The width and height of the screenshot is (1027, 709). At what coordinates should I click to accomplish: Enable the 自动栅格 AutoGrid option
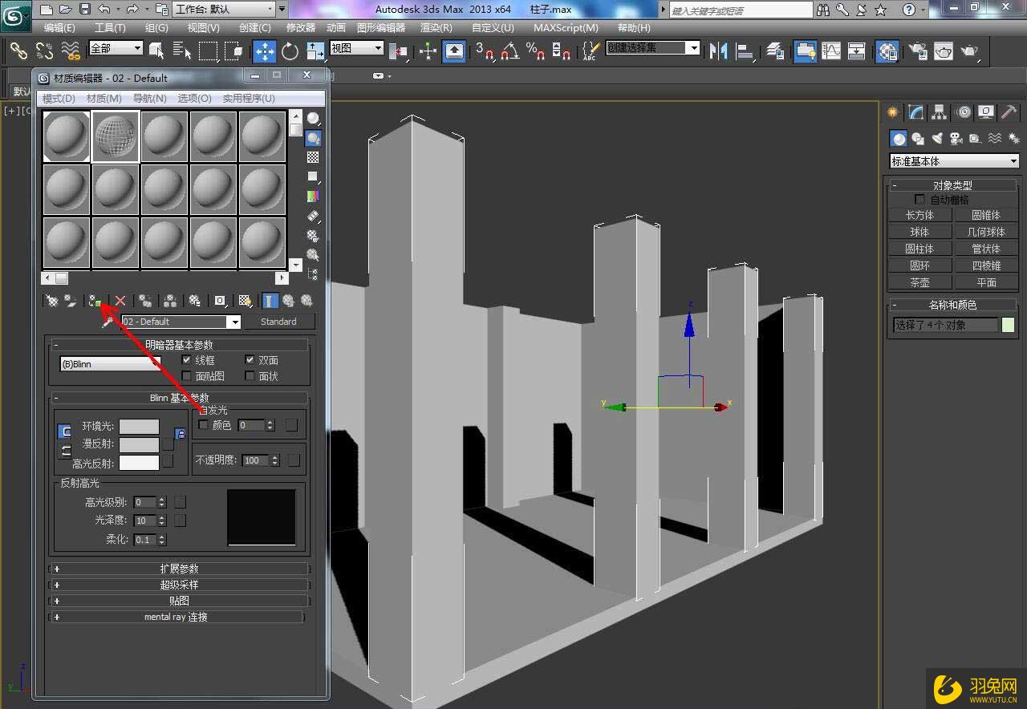point(919,199)
